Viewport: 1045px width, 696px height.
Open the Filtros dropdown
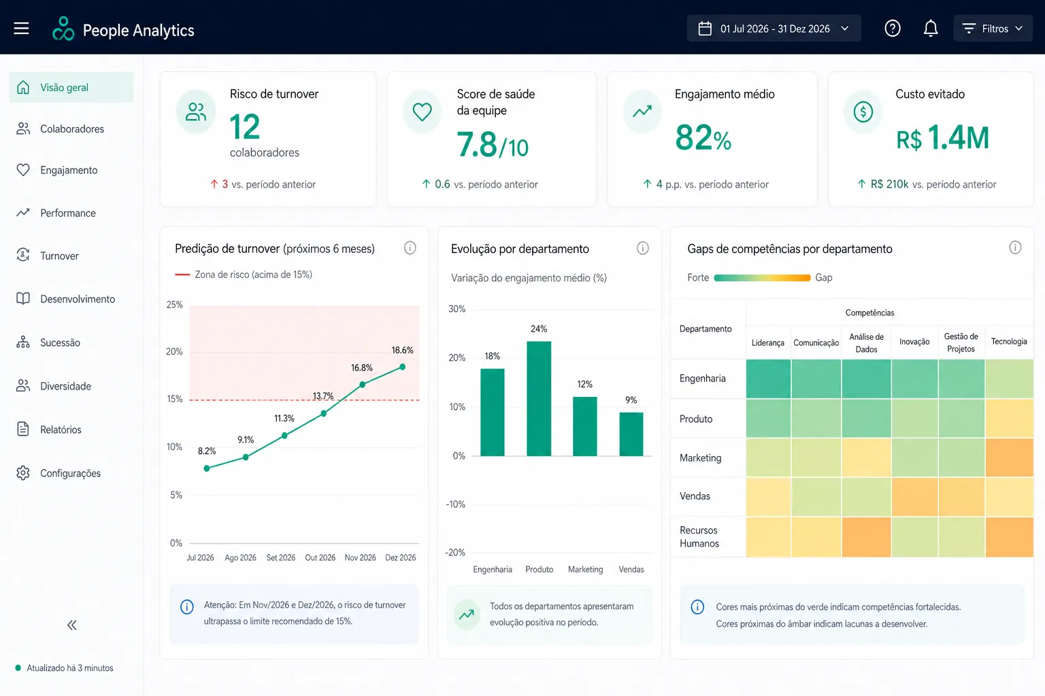pyautogui.click(x=993, y=29)
